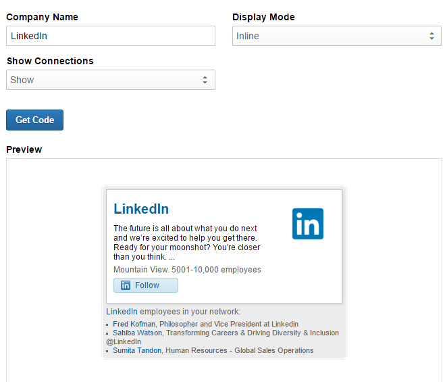Open Sumita Tandon's profile link
This screenshot has height=382, width=447.
click(x=137, y=350)
